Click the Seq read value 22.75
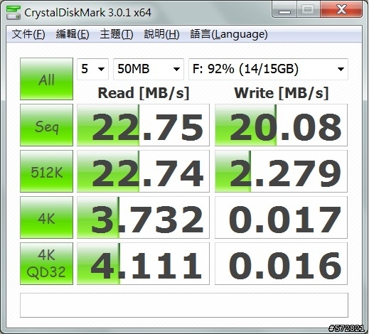Screen dimensions: 369x334 143,125
